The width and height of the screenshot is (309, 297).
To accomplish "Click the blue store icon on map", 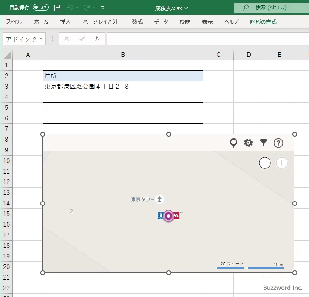I will point(160,216).
